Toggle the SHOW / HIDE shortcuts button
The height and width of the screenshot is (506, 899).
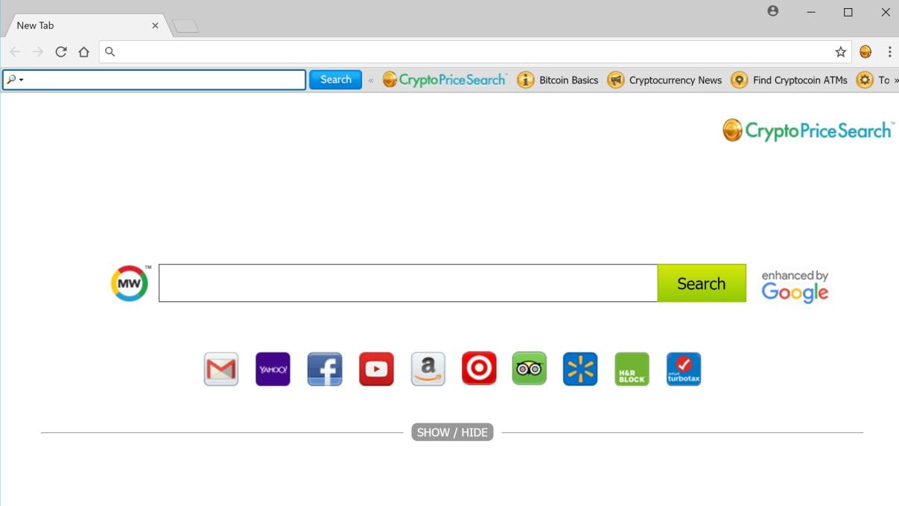[x=452, y=432]
